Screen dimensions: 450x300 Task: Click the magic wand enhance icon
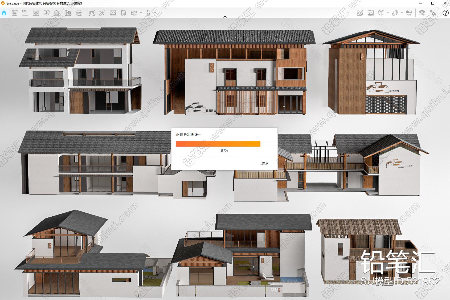tap(102, 13)
